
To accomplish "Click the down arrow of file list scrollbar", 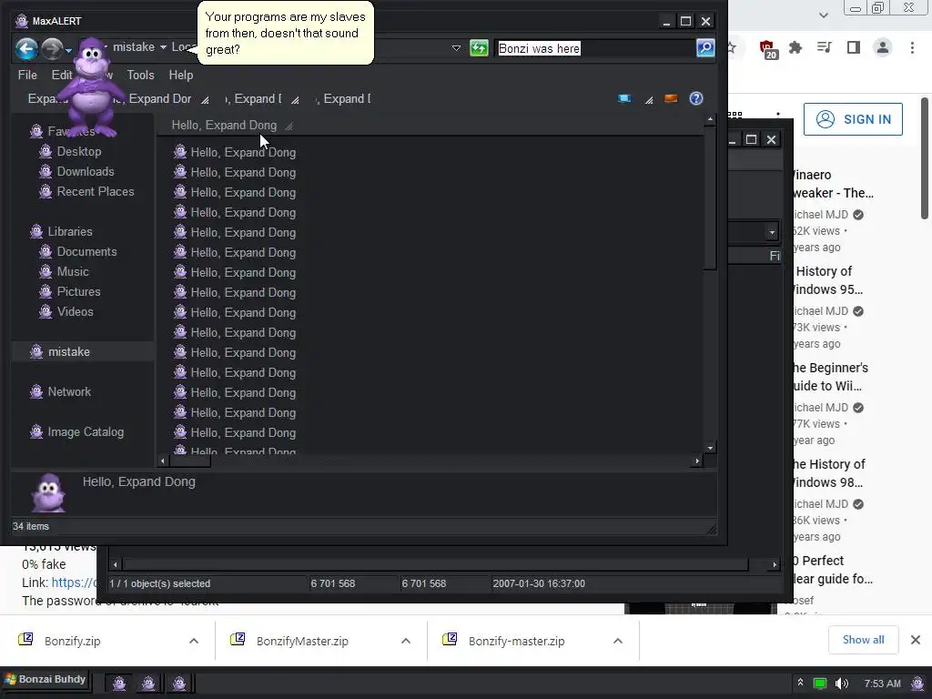I will tap(710, 448).
